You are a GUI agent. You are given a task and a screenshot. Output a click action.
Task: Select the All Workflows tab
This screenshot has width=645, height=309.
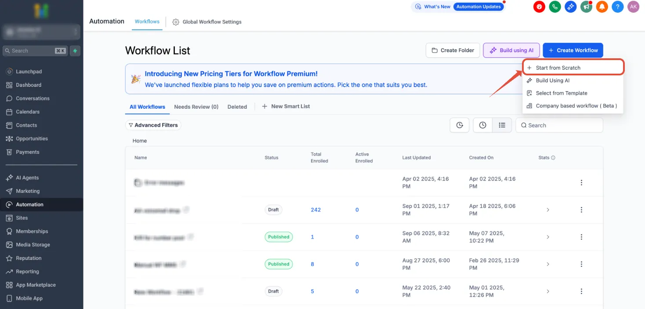point(147,107)
